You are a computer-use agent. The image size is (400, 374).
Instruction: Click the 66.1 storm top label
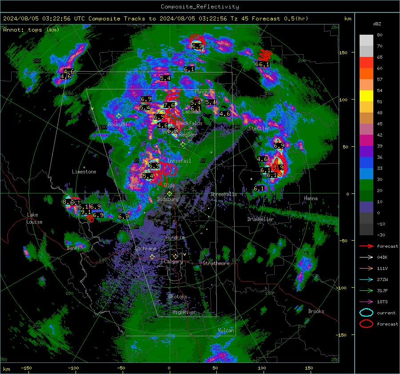262,64
